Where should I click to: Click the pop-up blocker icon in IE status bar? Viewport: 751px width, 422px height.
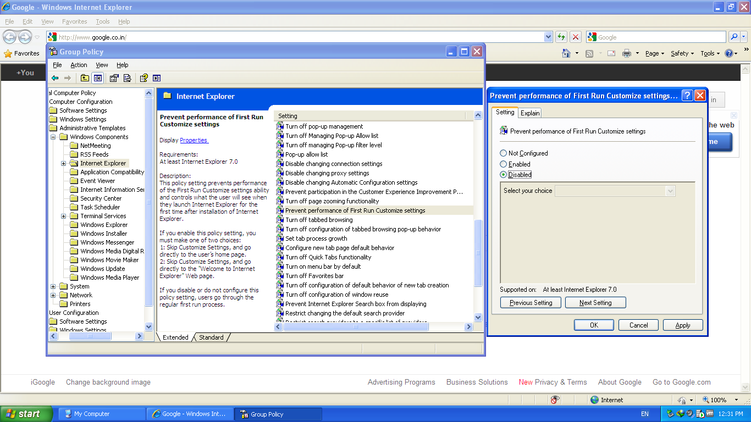(555, 400)
